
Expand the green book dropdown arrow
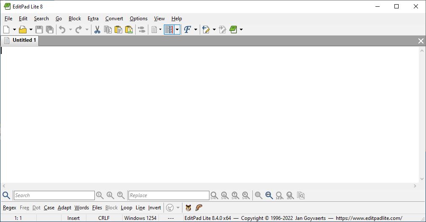[241, 30]
